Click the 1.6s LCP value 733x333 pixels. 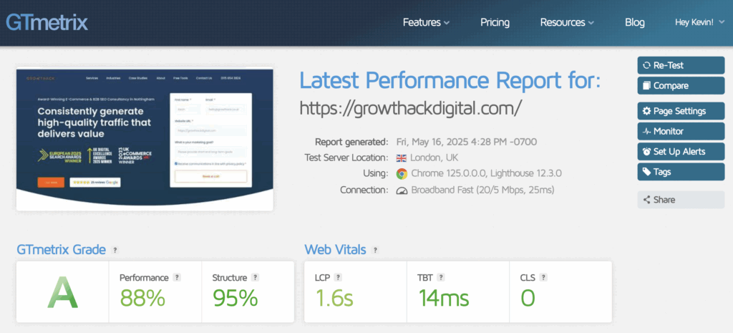click(334, 298)
